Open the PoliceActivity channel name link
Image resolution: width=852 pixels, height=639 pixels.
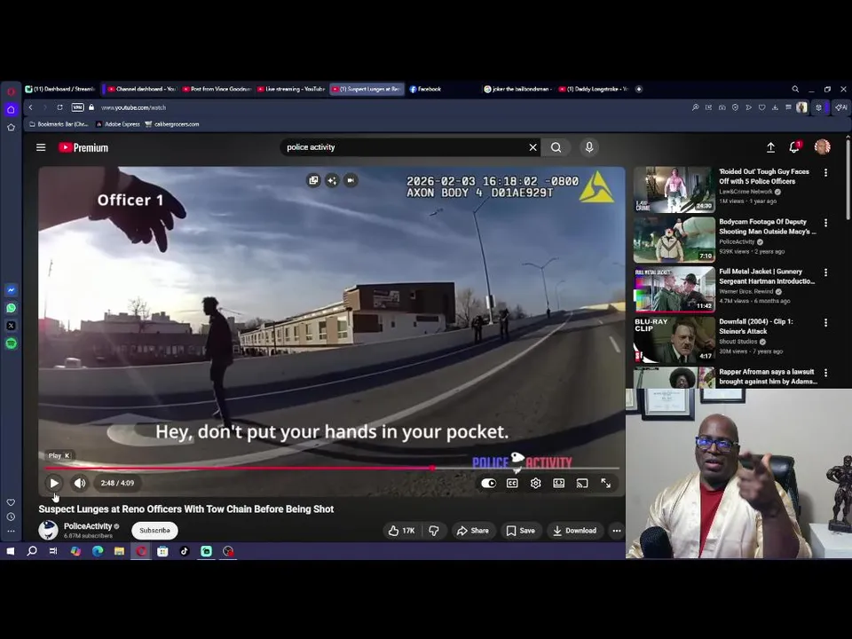pos(88,526)
